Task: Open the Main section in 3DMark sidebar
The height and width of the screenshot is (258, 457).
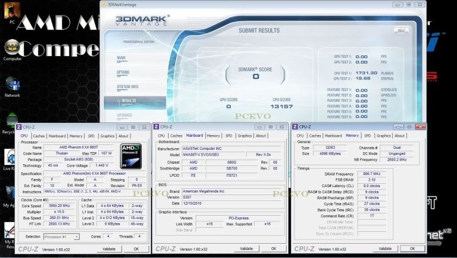Action: [x=121, y=58]
